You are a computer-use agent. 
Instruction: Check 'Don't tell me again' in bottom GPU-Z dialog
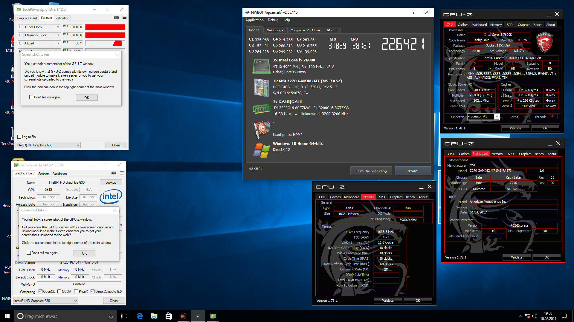point(29,253)
